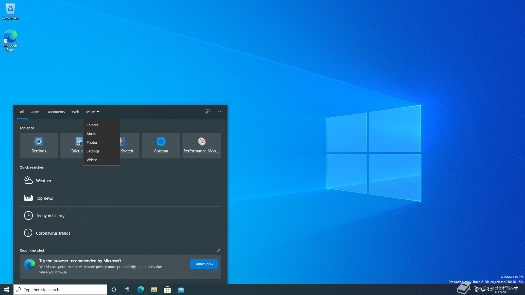Click the search feedback icon
Image resolution: width=525 pixels, height=295 pixels.
pos(207,112)
